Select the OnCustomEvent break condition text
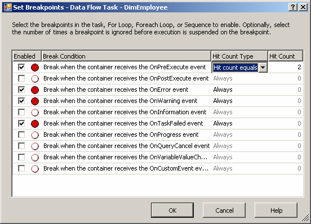The width and height of the screenshot is (311, 224). [x=126, y=169]
